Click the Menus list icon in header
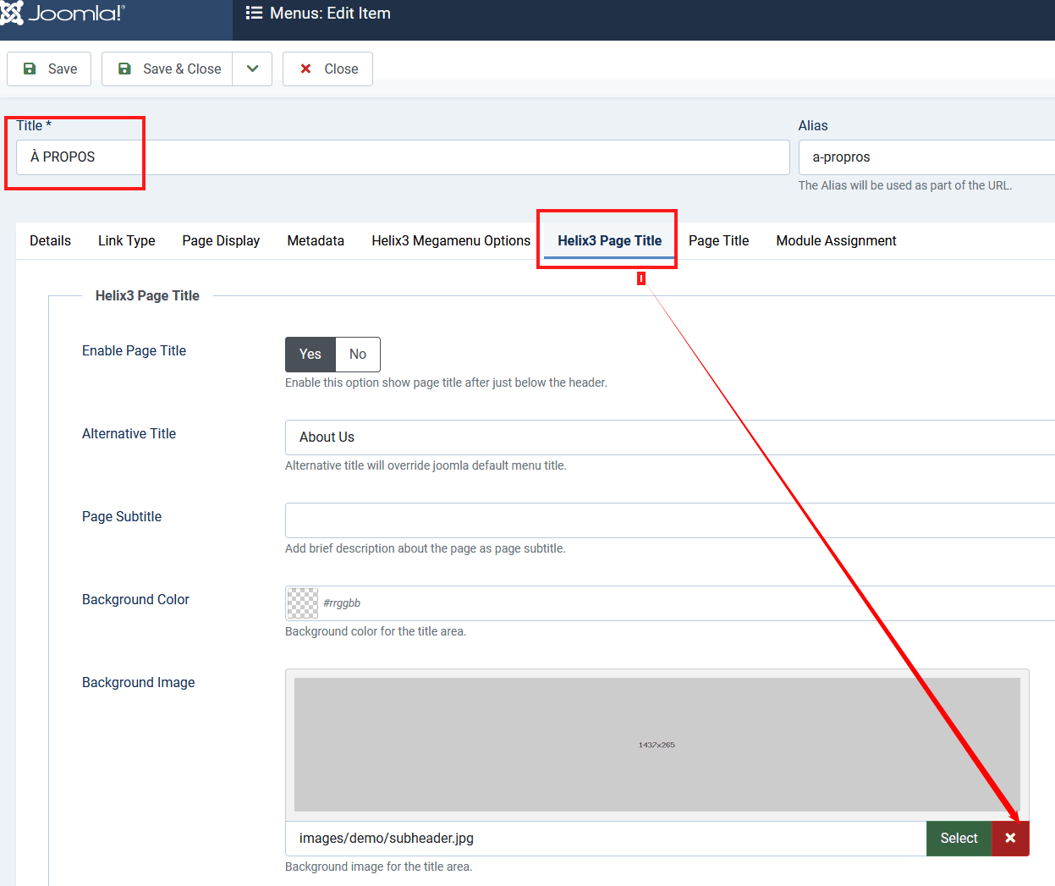The width and height of the screenshot is (1055, 886). pyautogui.click(x=254, y=14)
